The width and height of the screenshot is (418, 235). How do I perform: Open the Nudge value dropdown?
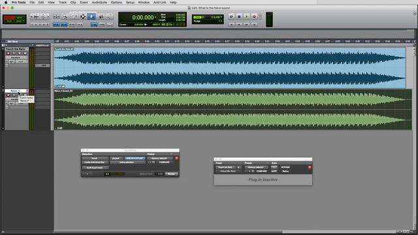pos(221,21)
